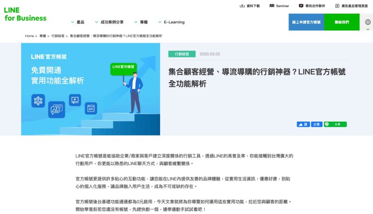
Task: Click the blue Facebook 分享 button
Action: (x=317, y=124)
